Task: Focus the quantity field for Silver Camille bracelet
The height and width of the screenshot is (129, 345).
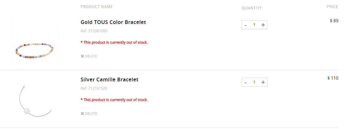Action: pos(254,82)
